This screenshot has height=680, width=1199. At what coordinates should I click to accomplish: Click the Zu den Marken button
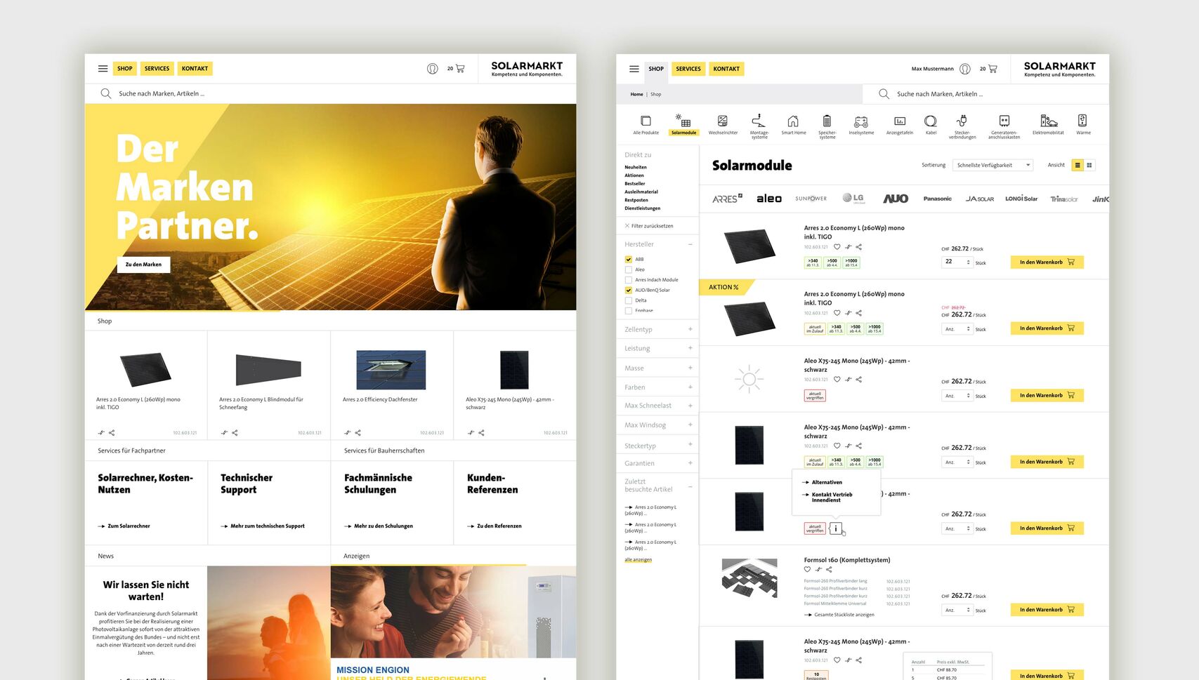tap(143, 265)
